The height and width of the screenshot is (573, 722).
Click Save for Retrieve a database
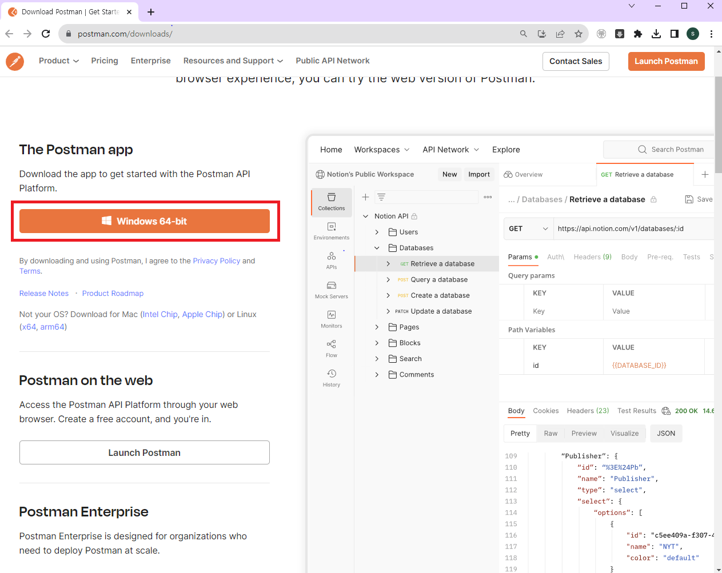click(x=699, y=199)
